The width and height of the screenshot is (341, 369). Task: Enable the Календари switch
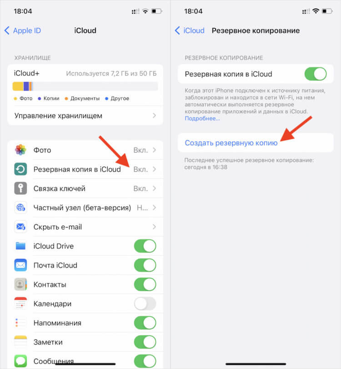[145, 303]
